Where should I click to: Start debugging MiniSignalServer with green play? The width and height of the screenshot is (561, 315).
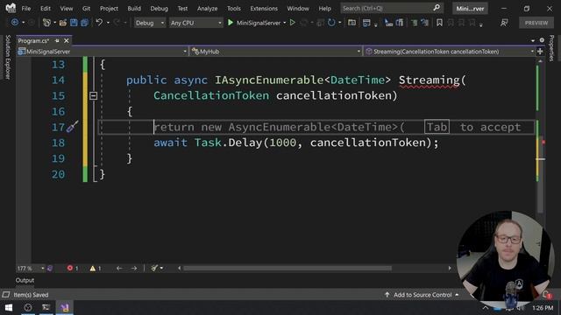tap(231, 23)
